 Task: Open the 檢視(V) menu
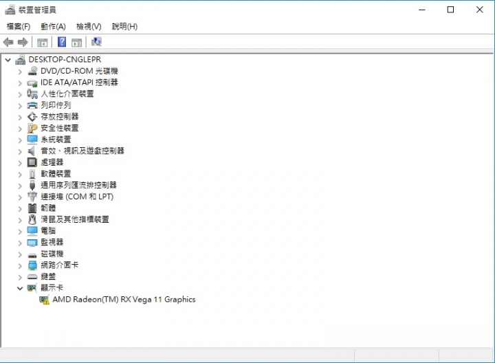(x=89, y=27)
